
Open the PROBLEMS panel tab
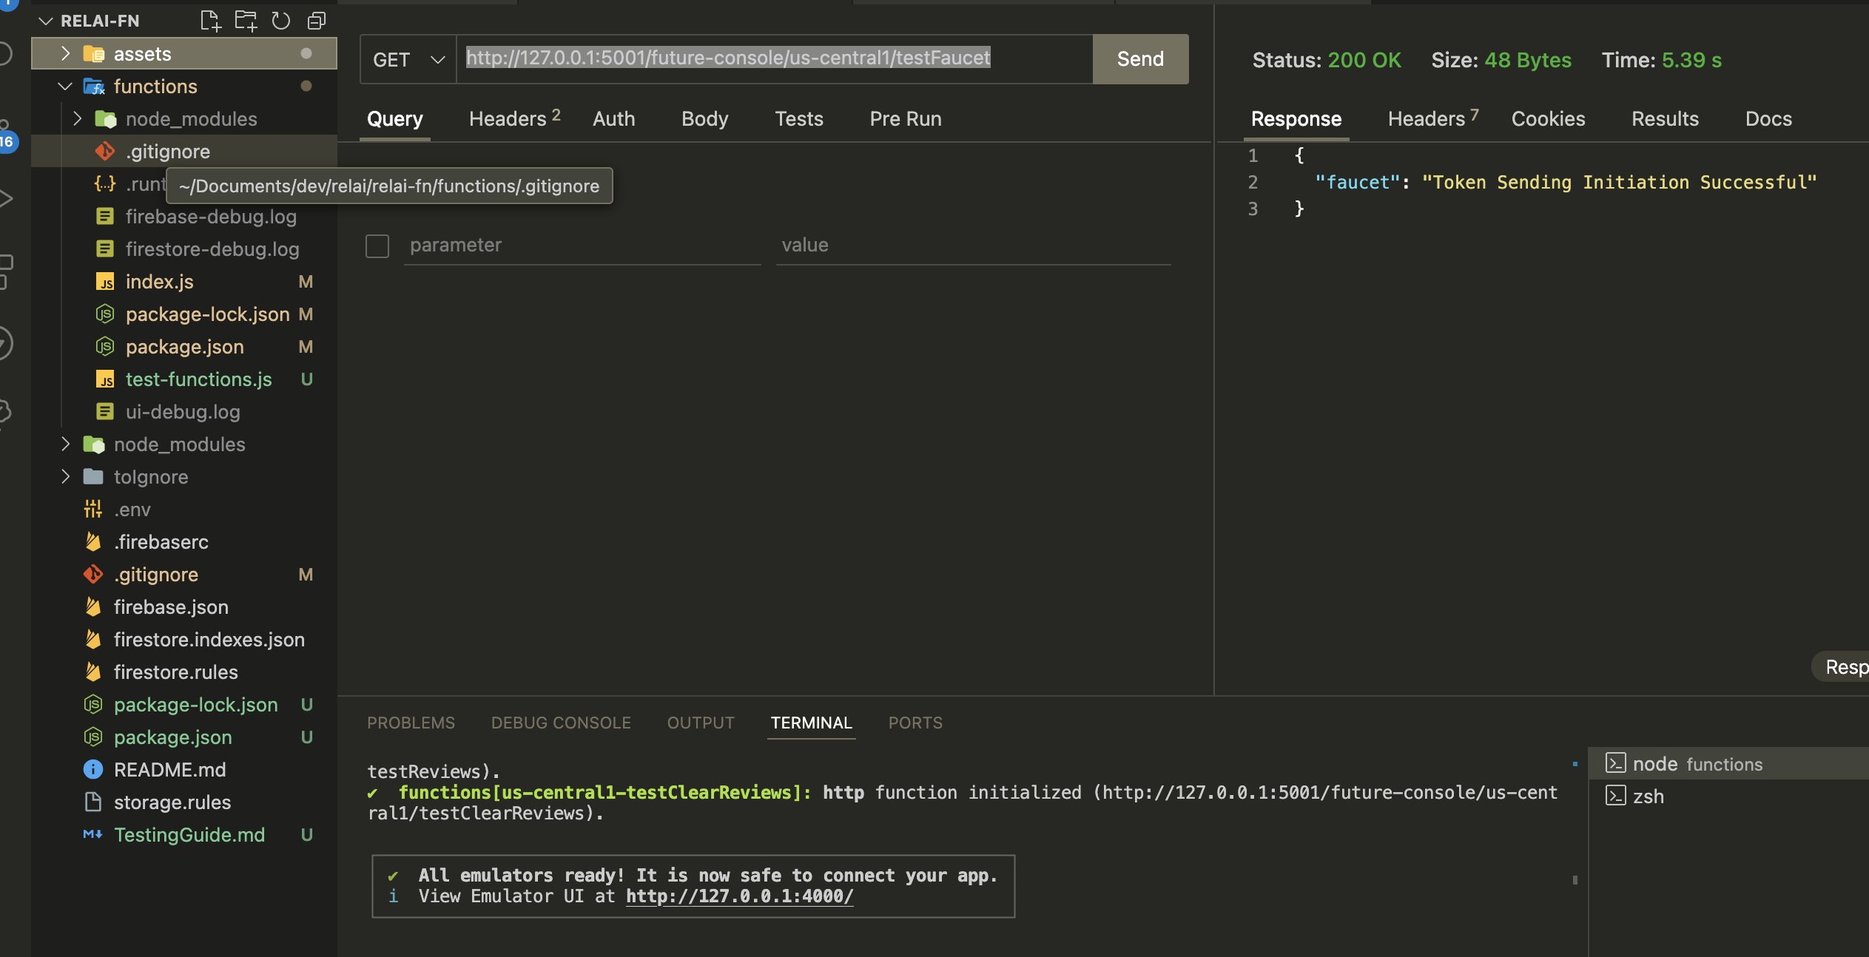click(411, 723)
